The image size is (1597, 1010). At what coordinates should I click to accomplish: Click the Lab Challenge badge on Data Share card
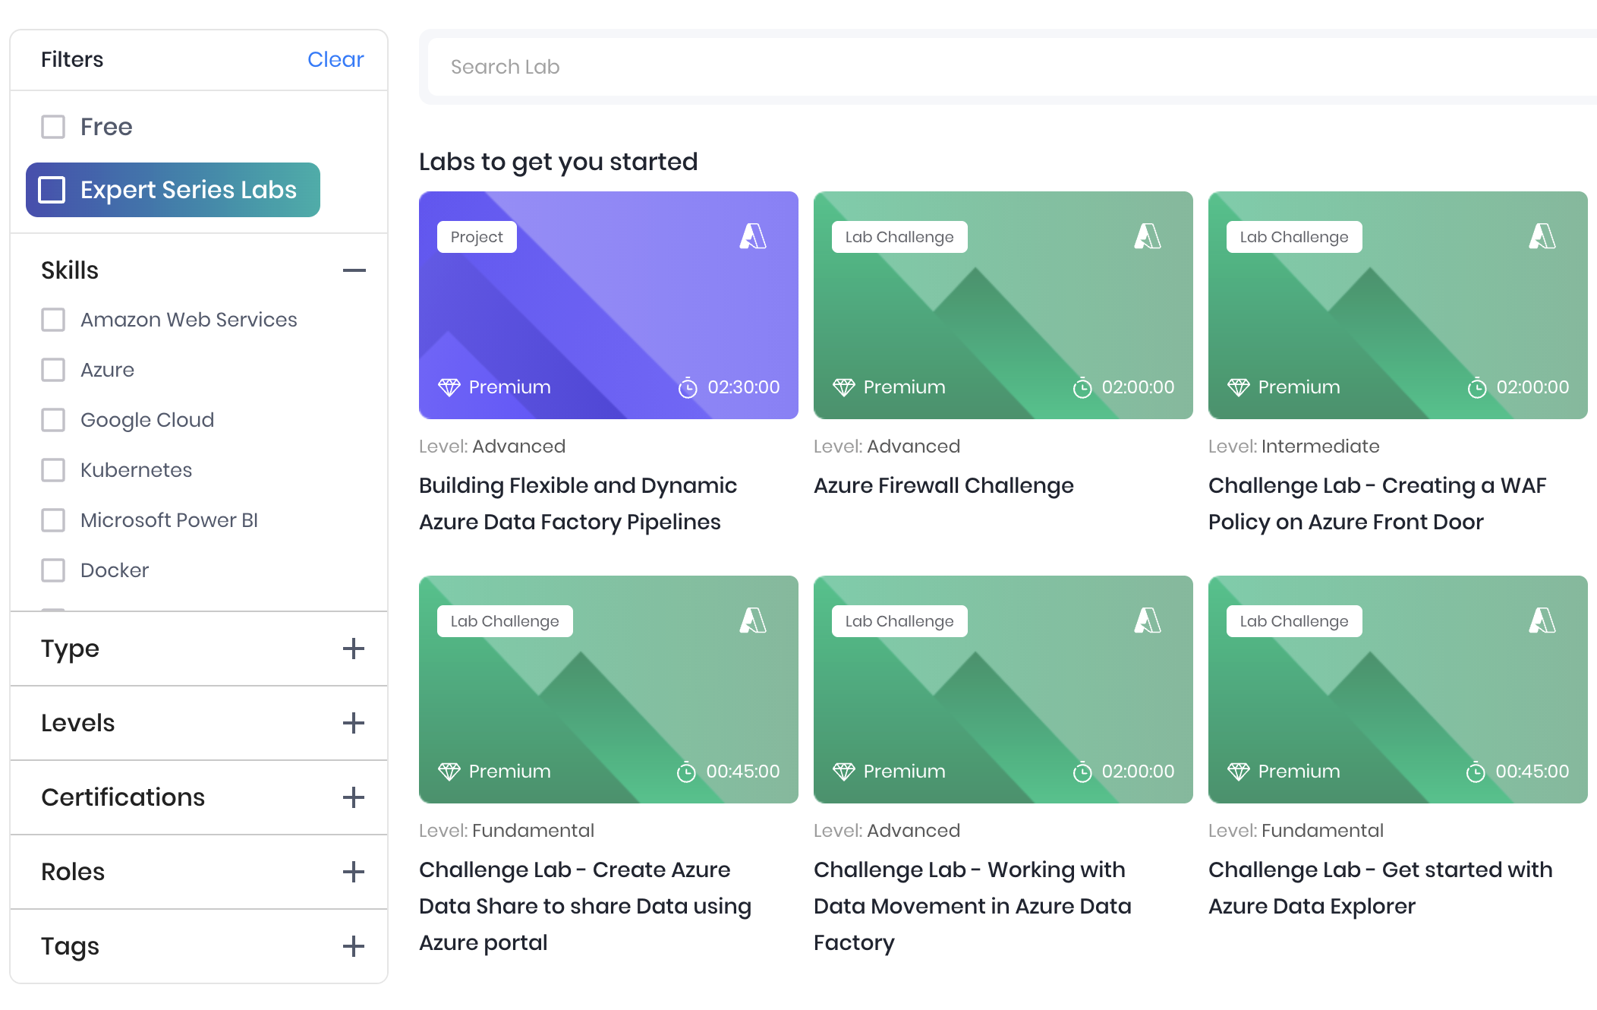(505, 621)
